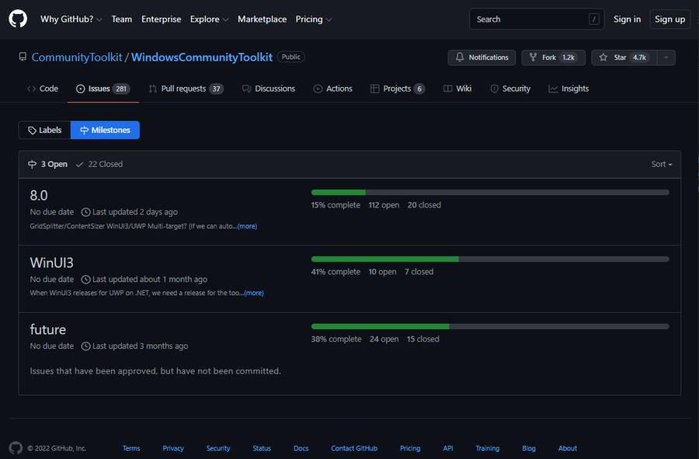This screenshot has width=699, height=459.
Task: Click the checkmark icon beside 22 Closed
Action: [79, 165]
